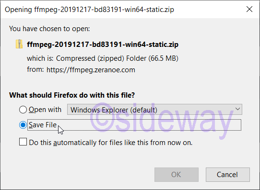Click the bold ffmpeg zip file name
Viewport: 260px width, 190px height.
pyautogui.click(x=103, y=45)
